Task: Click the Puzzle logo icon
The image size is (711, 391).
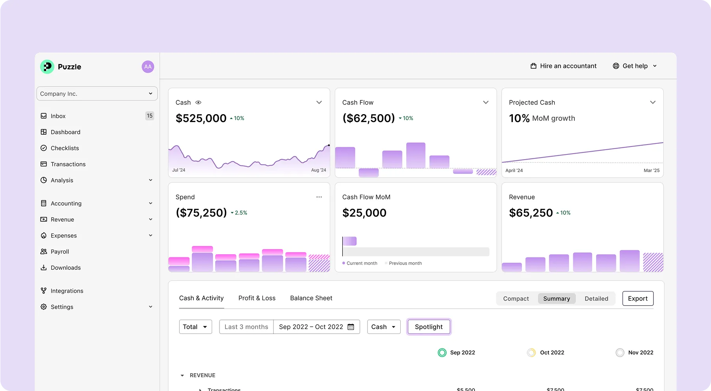Action: 47,67
